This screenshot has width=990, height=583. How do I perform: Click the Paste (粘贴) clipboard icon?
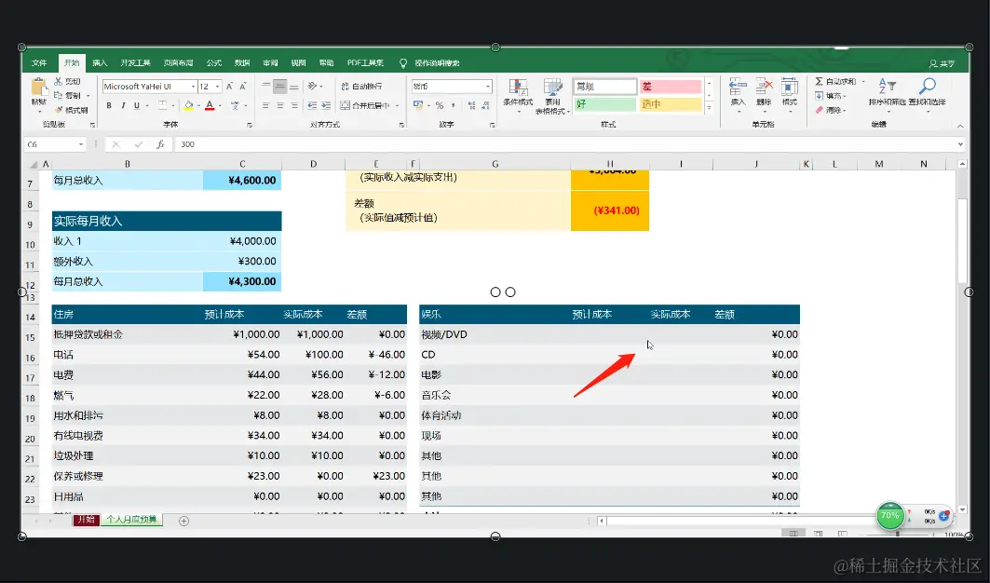coord(39,88)
